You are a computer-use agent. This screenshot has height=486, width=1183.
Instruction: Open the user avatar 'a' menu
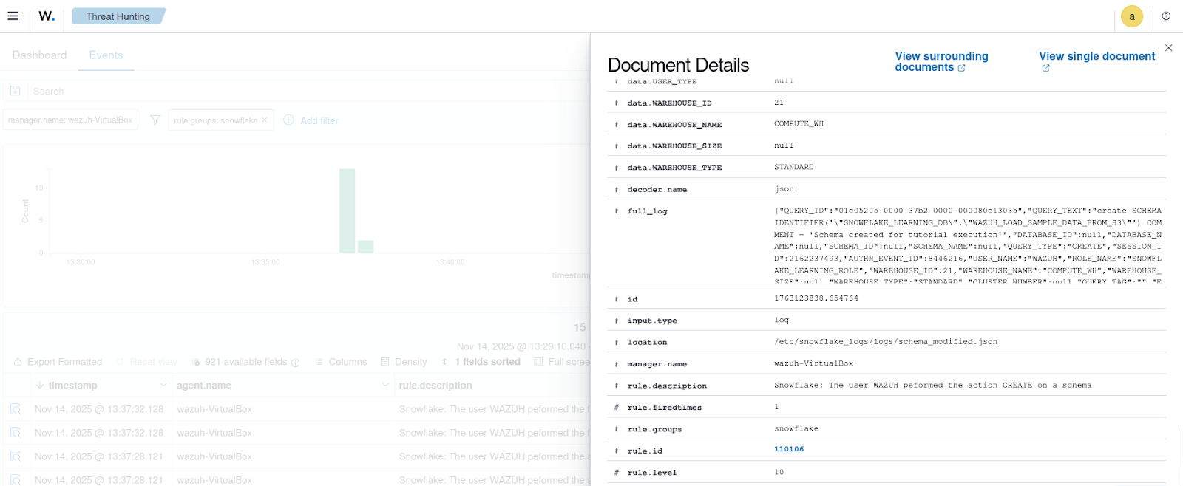[1132, 16]
